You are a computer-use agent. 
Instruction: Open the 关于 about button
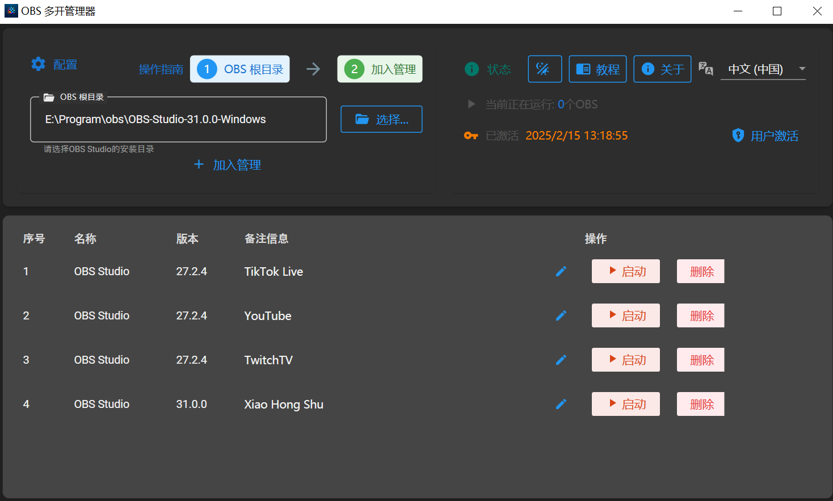click(x=662, y=69)
